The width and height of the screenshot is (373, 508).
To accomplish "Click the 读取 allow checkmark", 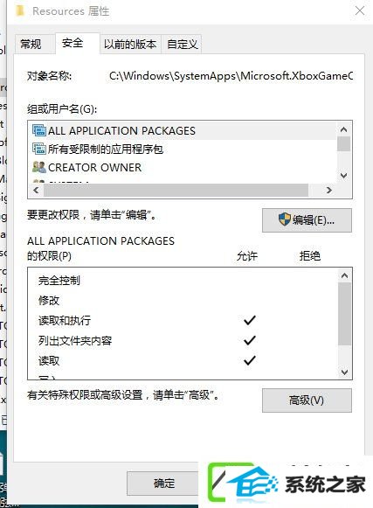I will click(250, 360).
